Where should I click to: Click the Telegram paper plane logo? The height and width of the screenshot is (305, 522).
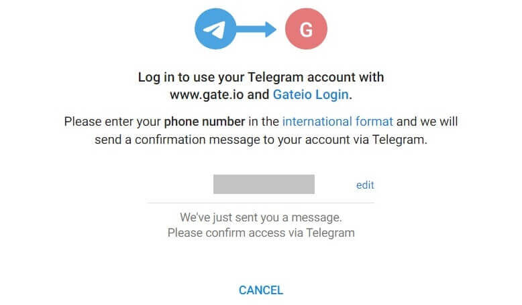point(216,29)
